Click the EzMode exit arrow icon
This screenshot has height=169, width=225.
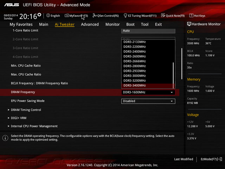click(220, 159)
